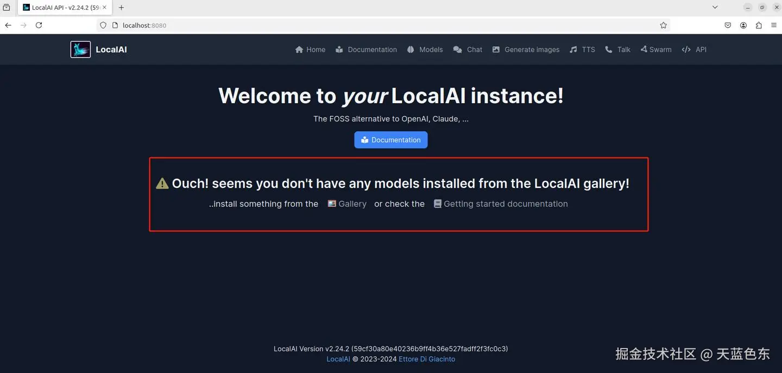This screenshot has width=782, height=373.
Task: Open Firefox View recent browsing icon
Action: click(x=7, y=8)
